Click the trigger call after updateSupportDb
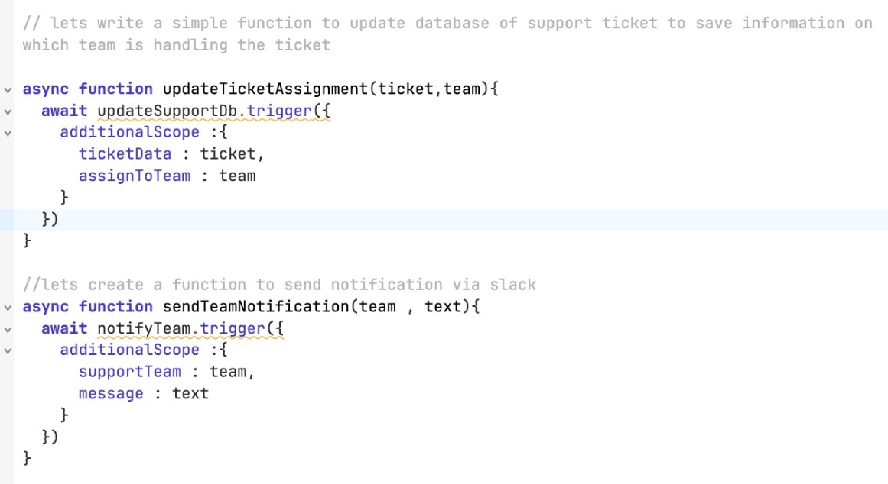The width and height of the screenshot is (888, 484). pos(280,111)
